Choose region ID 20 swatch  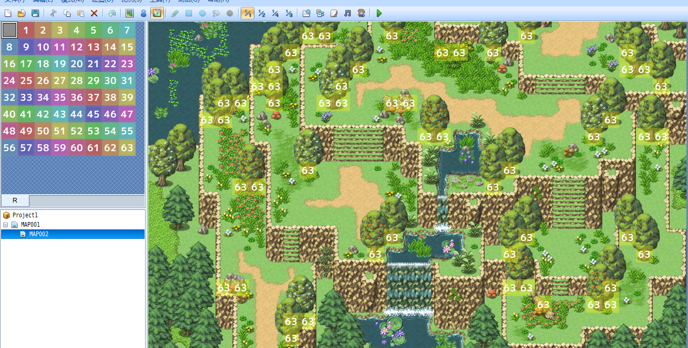(77, 64)
